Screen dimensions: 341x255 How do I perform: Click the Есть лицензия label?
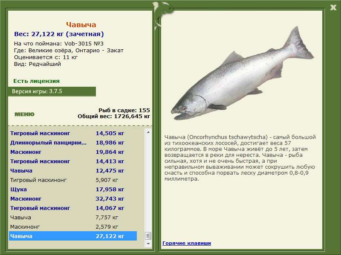pos(37,81)
